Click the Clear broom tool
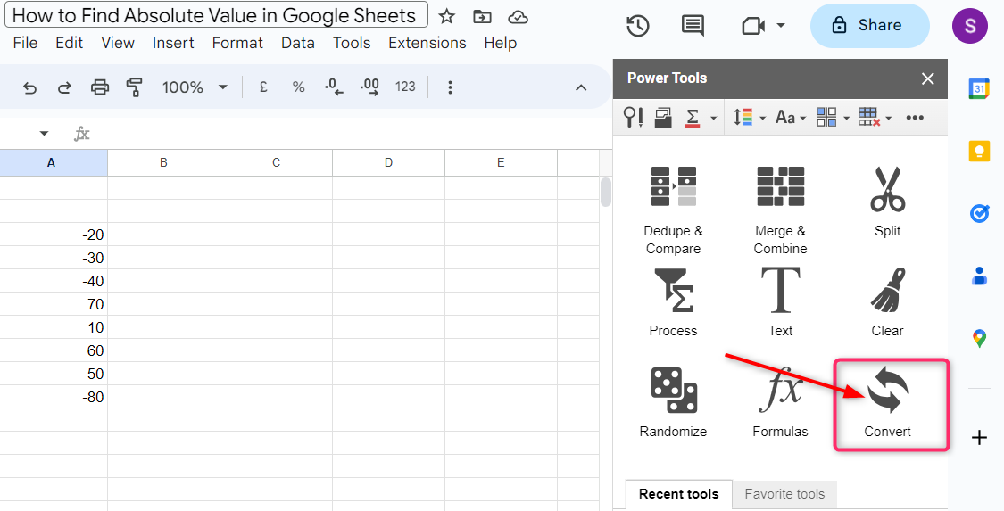This screenshot has width=1004, height=511. (x=887, y=302)
